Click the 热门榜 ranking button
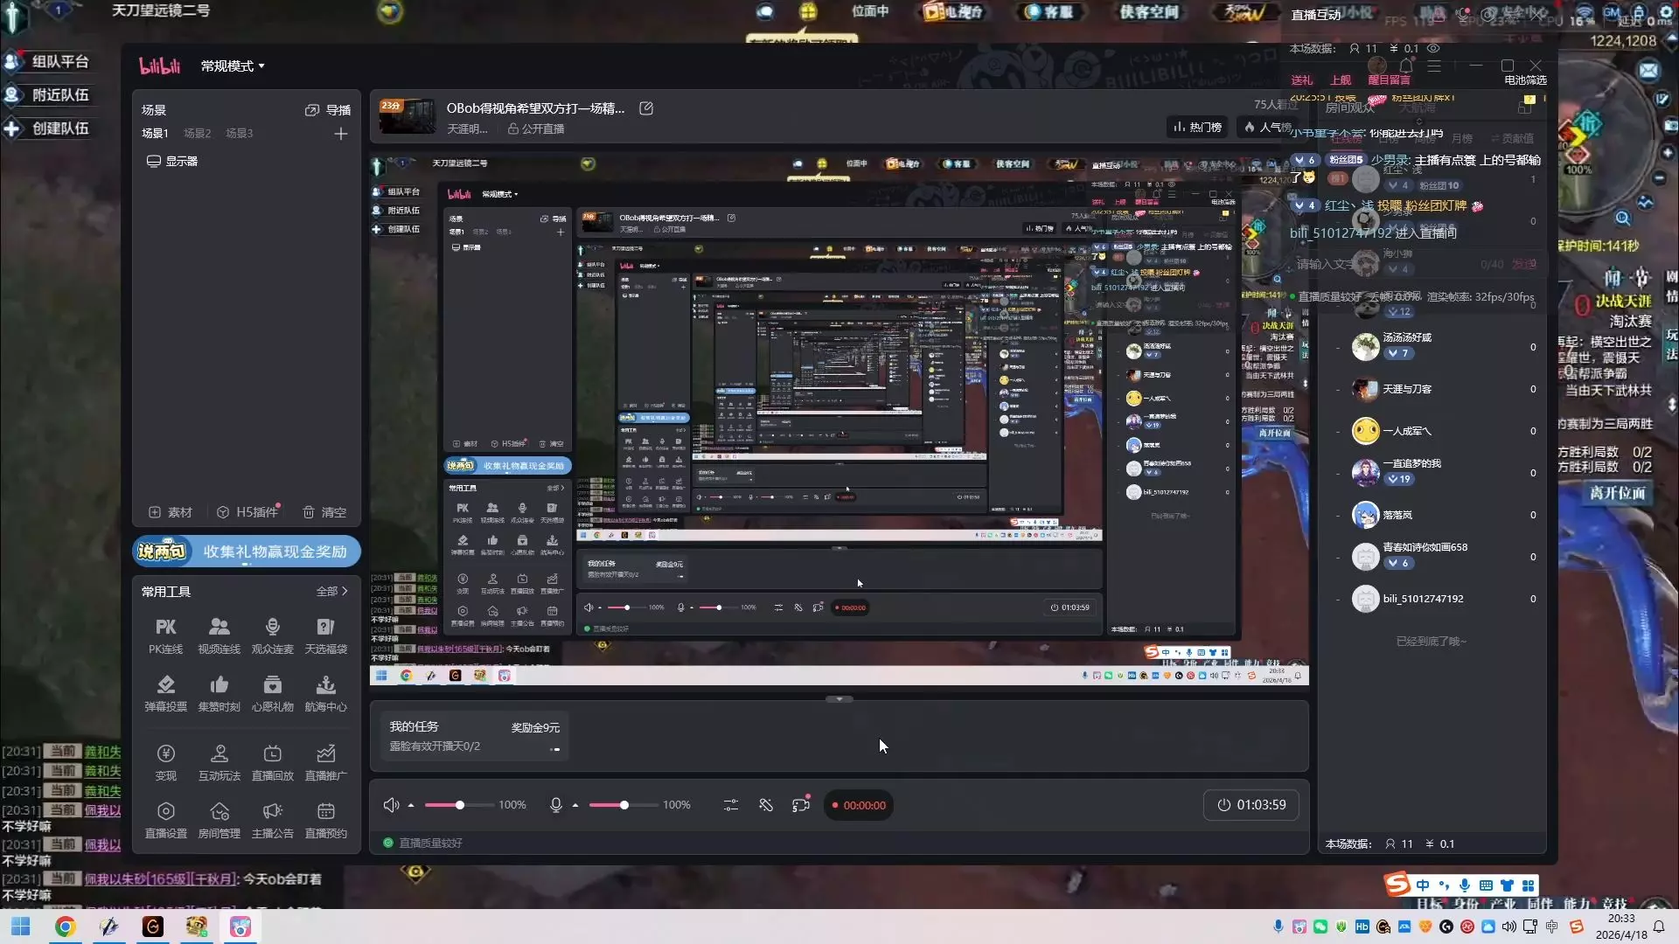1679x944 pixels. [1197, 128]
